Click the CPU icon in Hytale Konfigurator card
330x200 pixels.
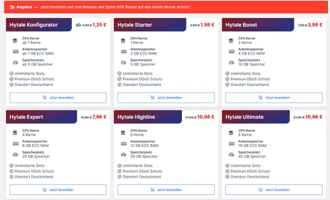click(x=15, y=41)
